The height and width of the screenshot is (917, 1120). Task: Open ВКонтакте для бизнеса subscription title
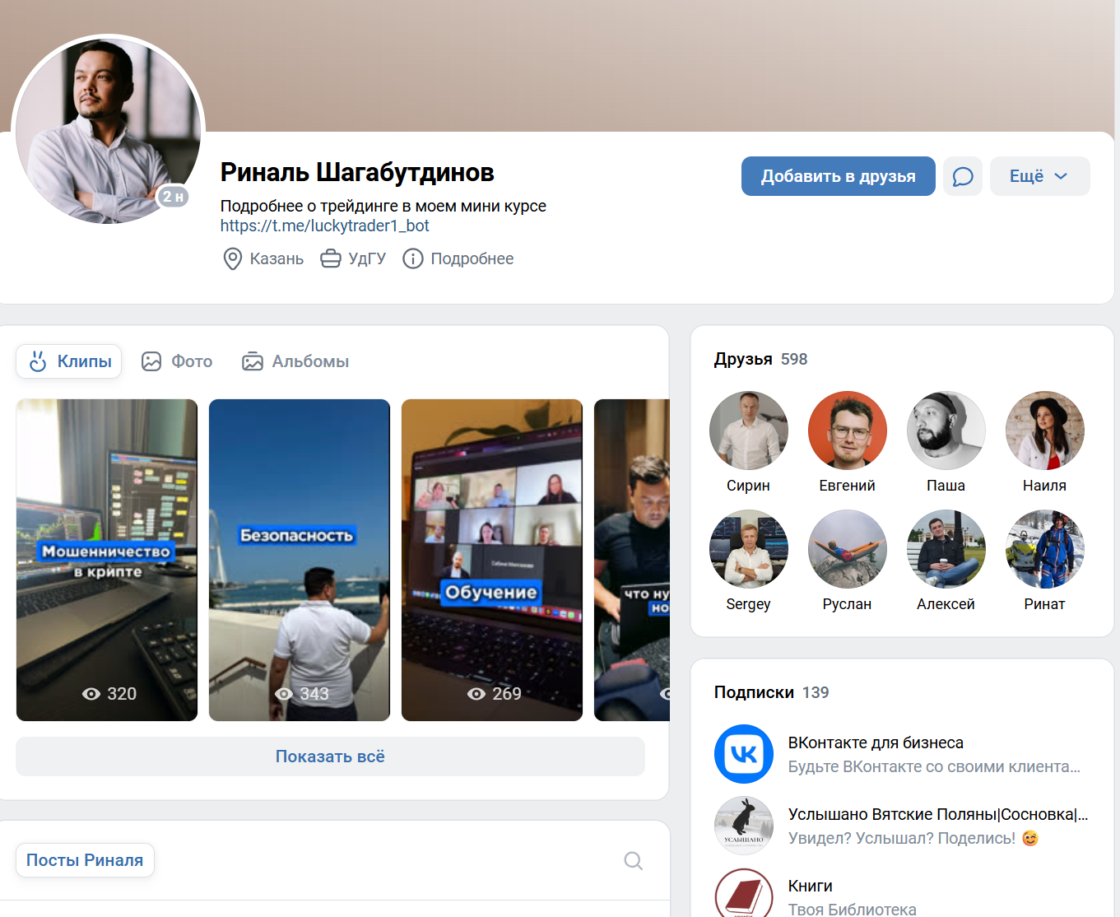click(x=876, y=742)
